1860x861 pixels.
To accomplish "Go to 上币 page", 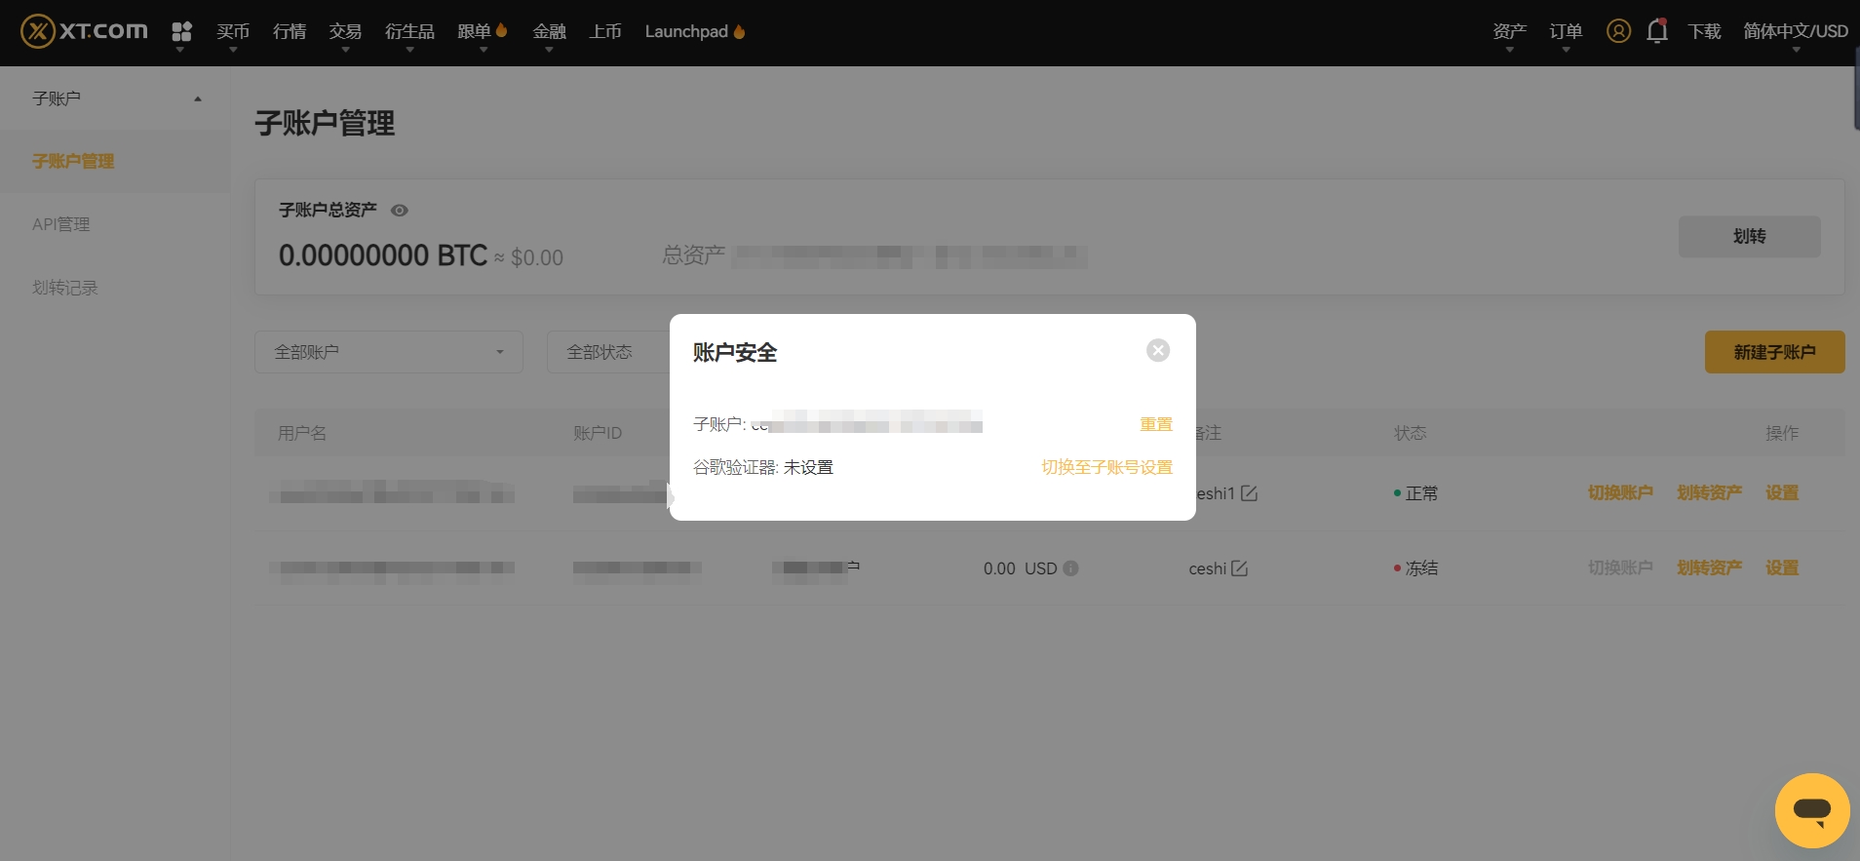I will [x=605, y=31].
